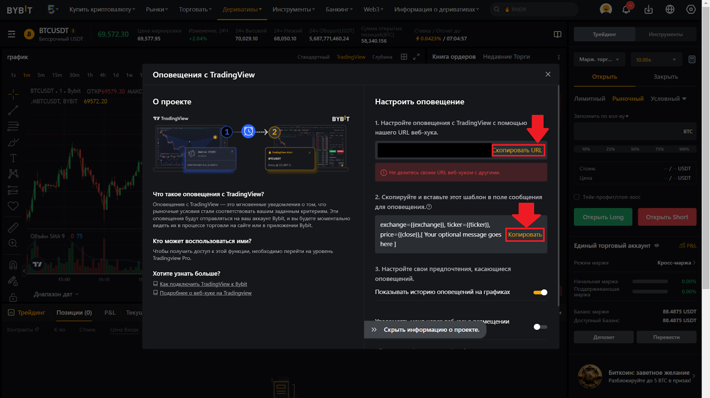Viewport: 710px width, 398px height.
Task: Set quantity slider to 50%
Action: (635, 149)
